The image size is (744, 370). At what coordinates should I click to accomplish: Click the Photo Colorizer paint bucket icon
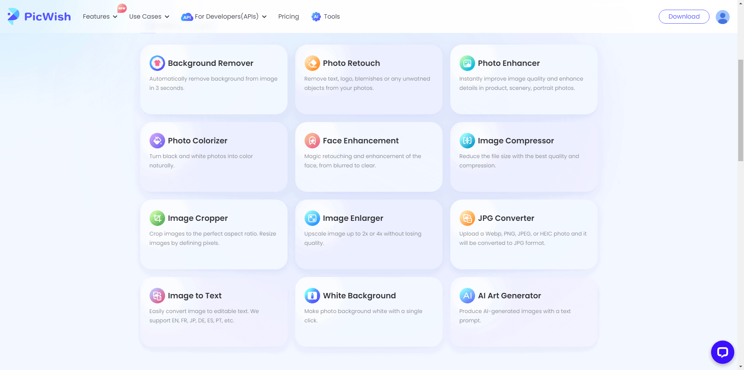157,141
